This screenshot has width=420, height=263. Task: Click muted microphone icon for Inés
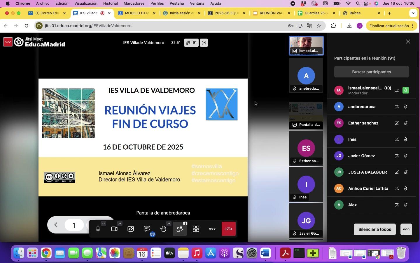point(406,139)
